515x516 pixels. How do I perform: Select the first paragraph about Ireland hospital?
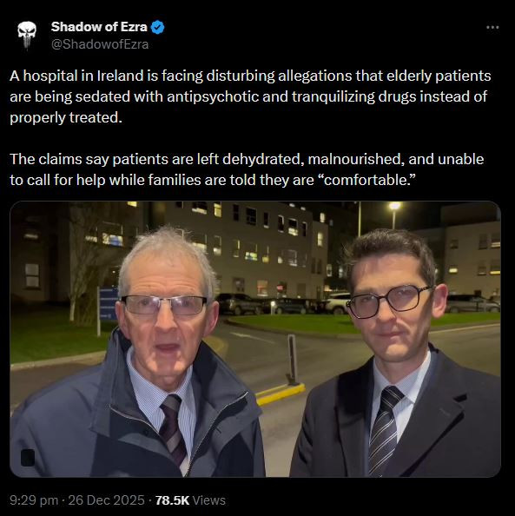point(250,96)
